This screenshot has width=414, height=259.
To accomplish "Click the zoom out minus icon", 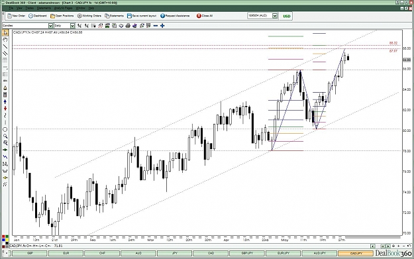I will (156, 26).
